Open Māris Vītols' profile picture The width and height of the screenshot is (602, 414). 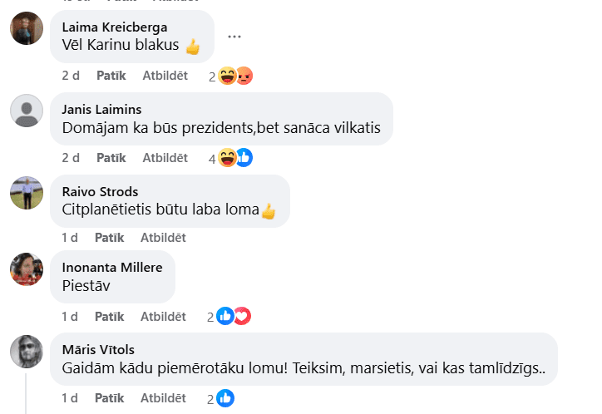27,352
